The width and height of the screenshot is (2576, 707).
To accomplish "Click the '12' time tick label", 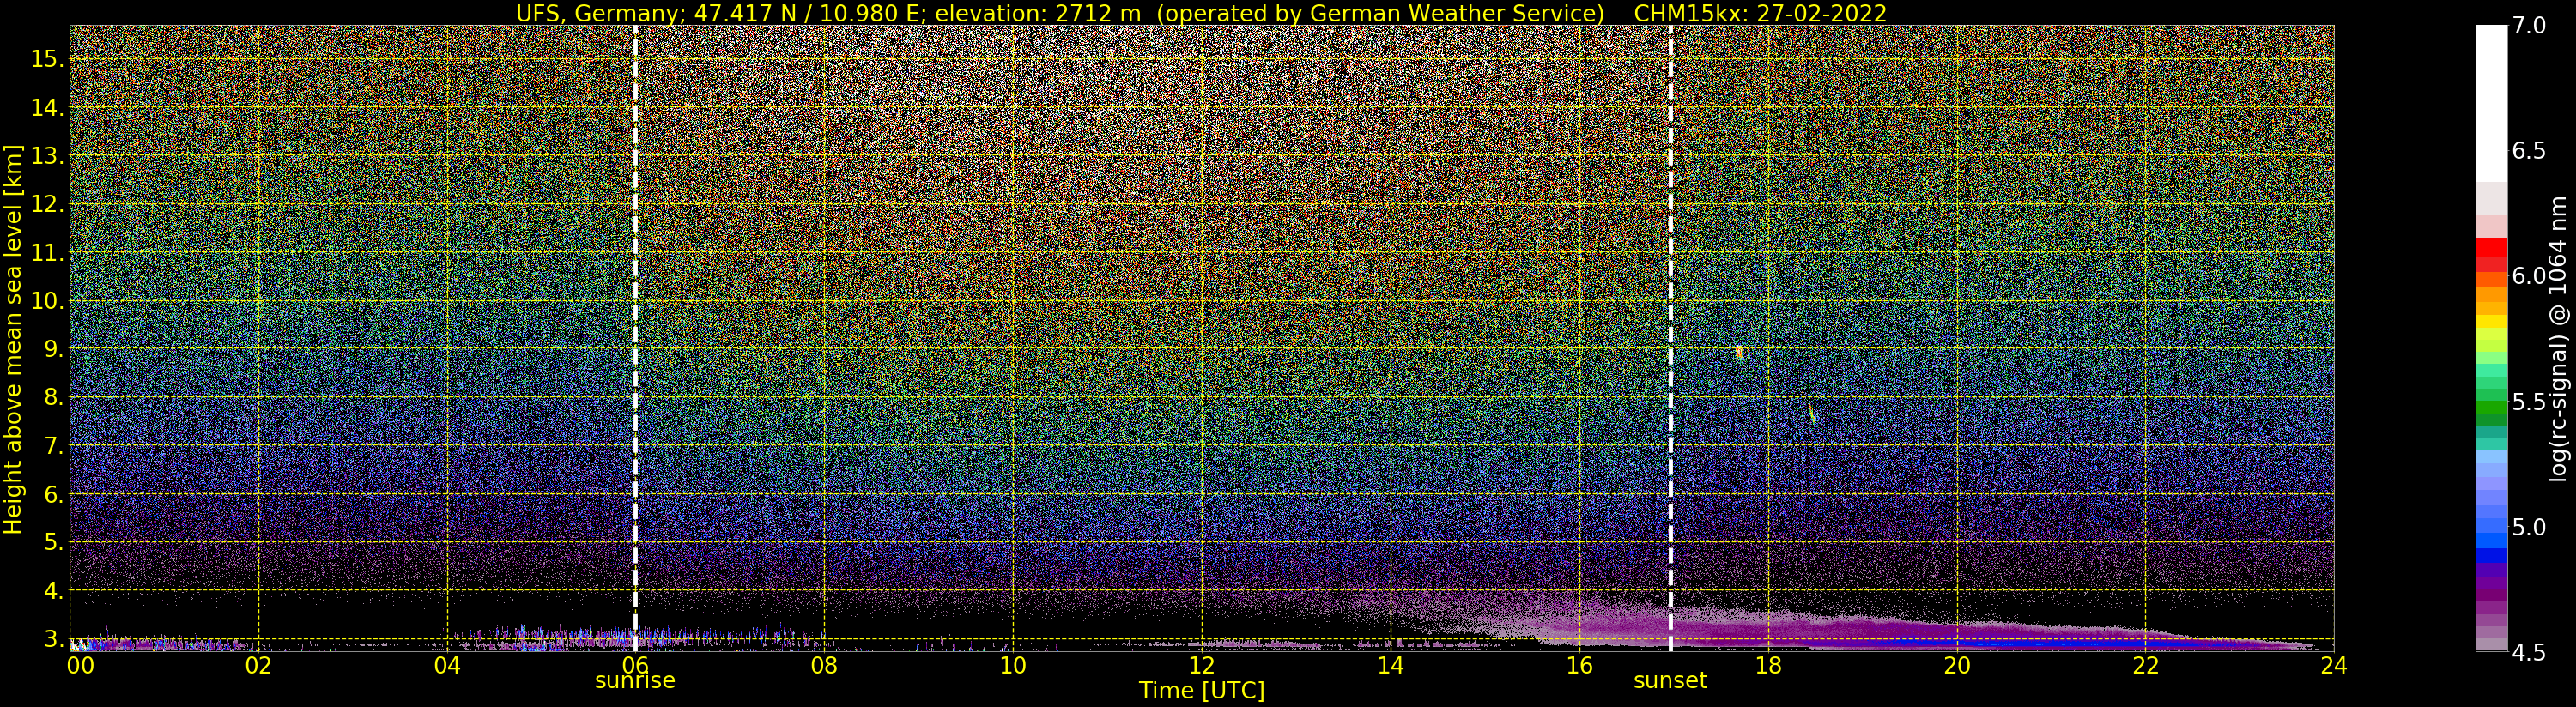I will click(x=1201, y=666).
